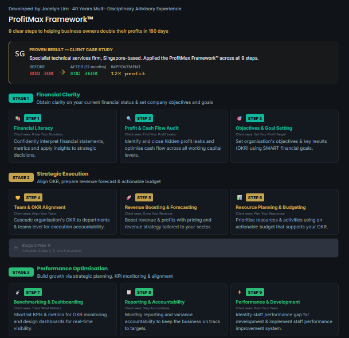Click 'Complete Steps 4, 5, and 6 to unlock' text

52,251
